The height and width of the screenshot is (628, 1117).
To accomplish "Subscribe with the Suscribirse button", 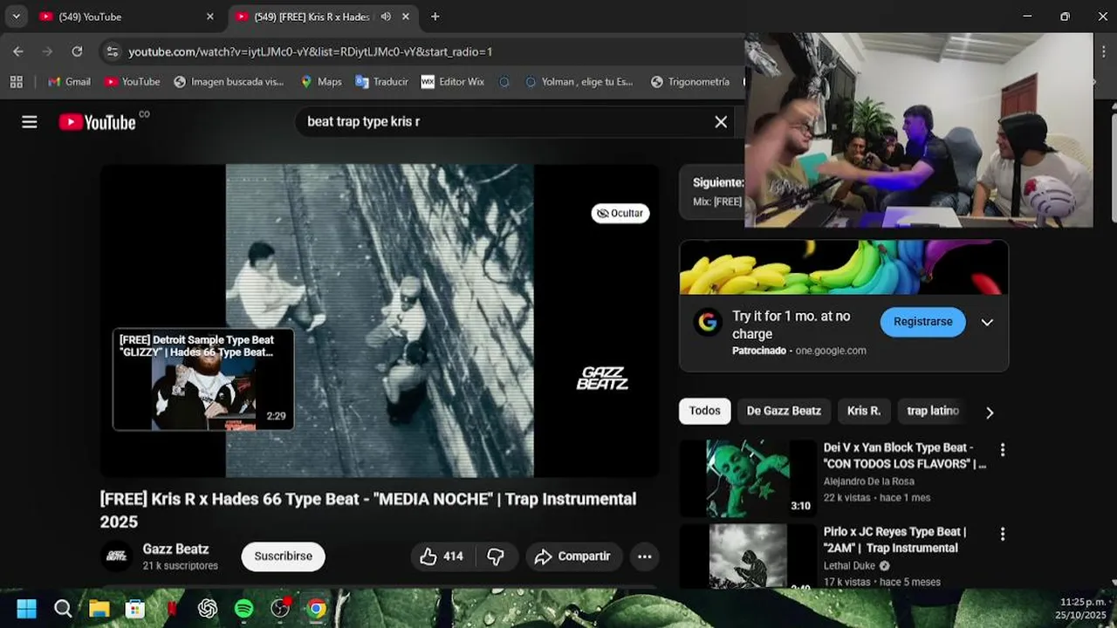I will (283, 556).
